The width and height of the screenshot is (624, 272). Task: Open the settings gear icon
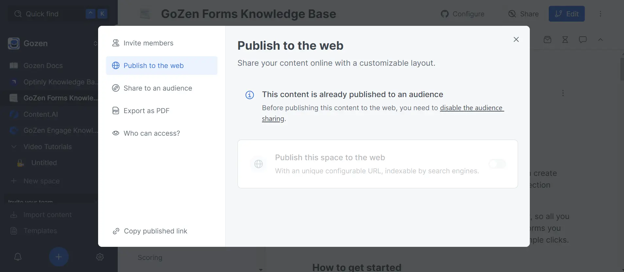pos(100,257)
